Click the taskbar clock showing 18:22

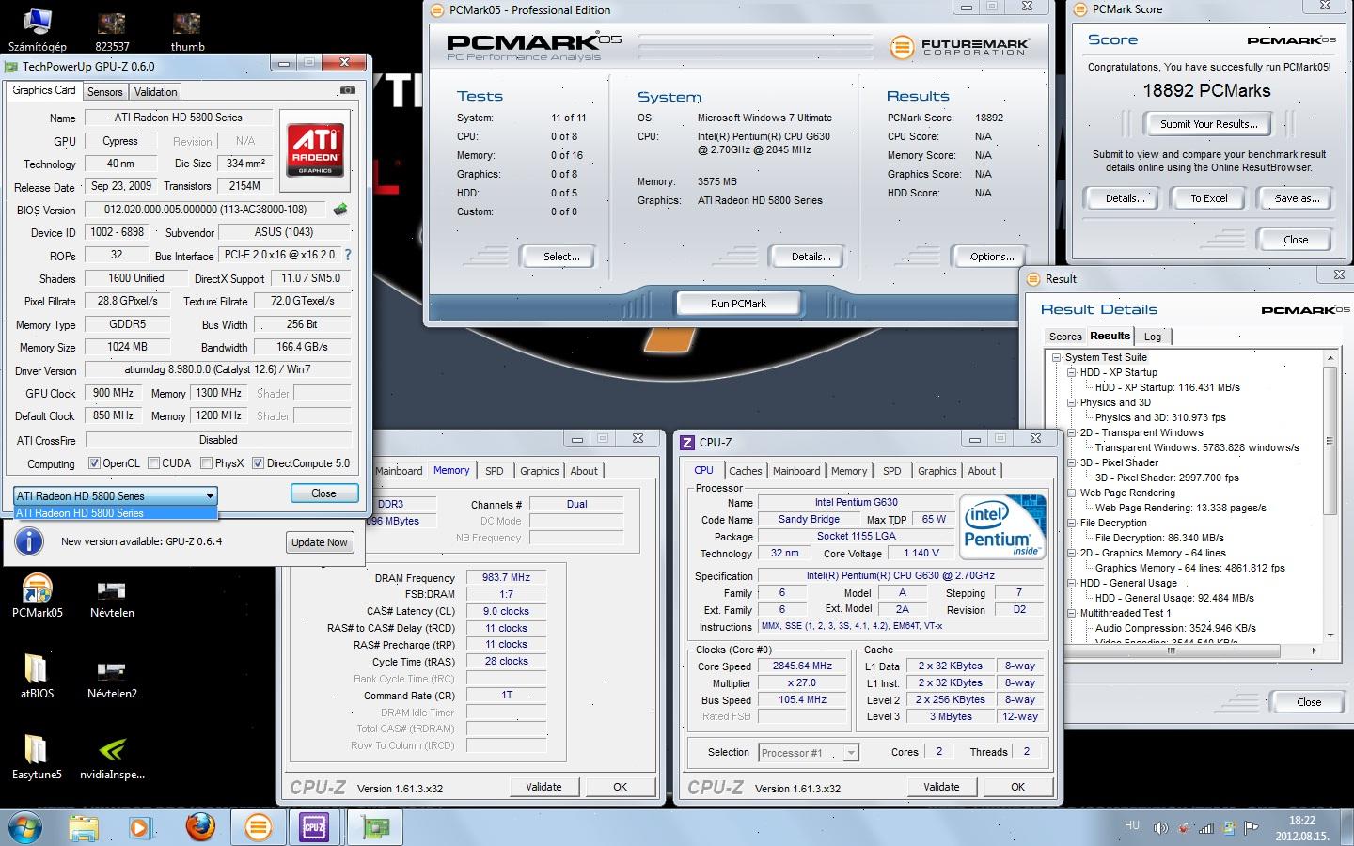(x=1301, y=828)
